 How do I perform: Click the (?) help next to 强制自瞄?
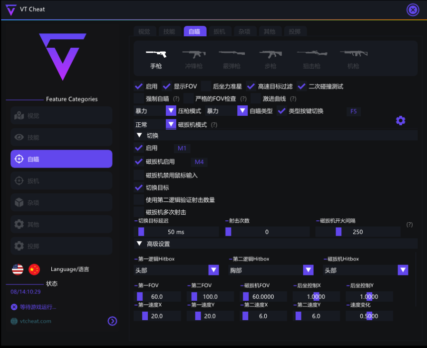[176, 99]
